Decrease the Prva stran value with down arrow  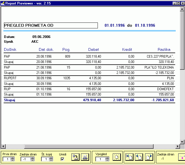pyautogui.click(x=12, y=160)
